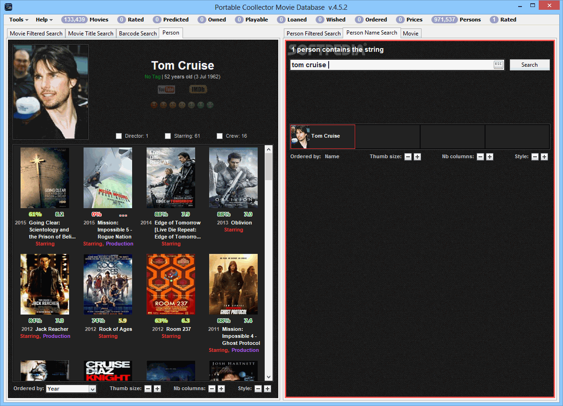Click the Search button
Screen dimensions: 563x406
click(529, 65)
